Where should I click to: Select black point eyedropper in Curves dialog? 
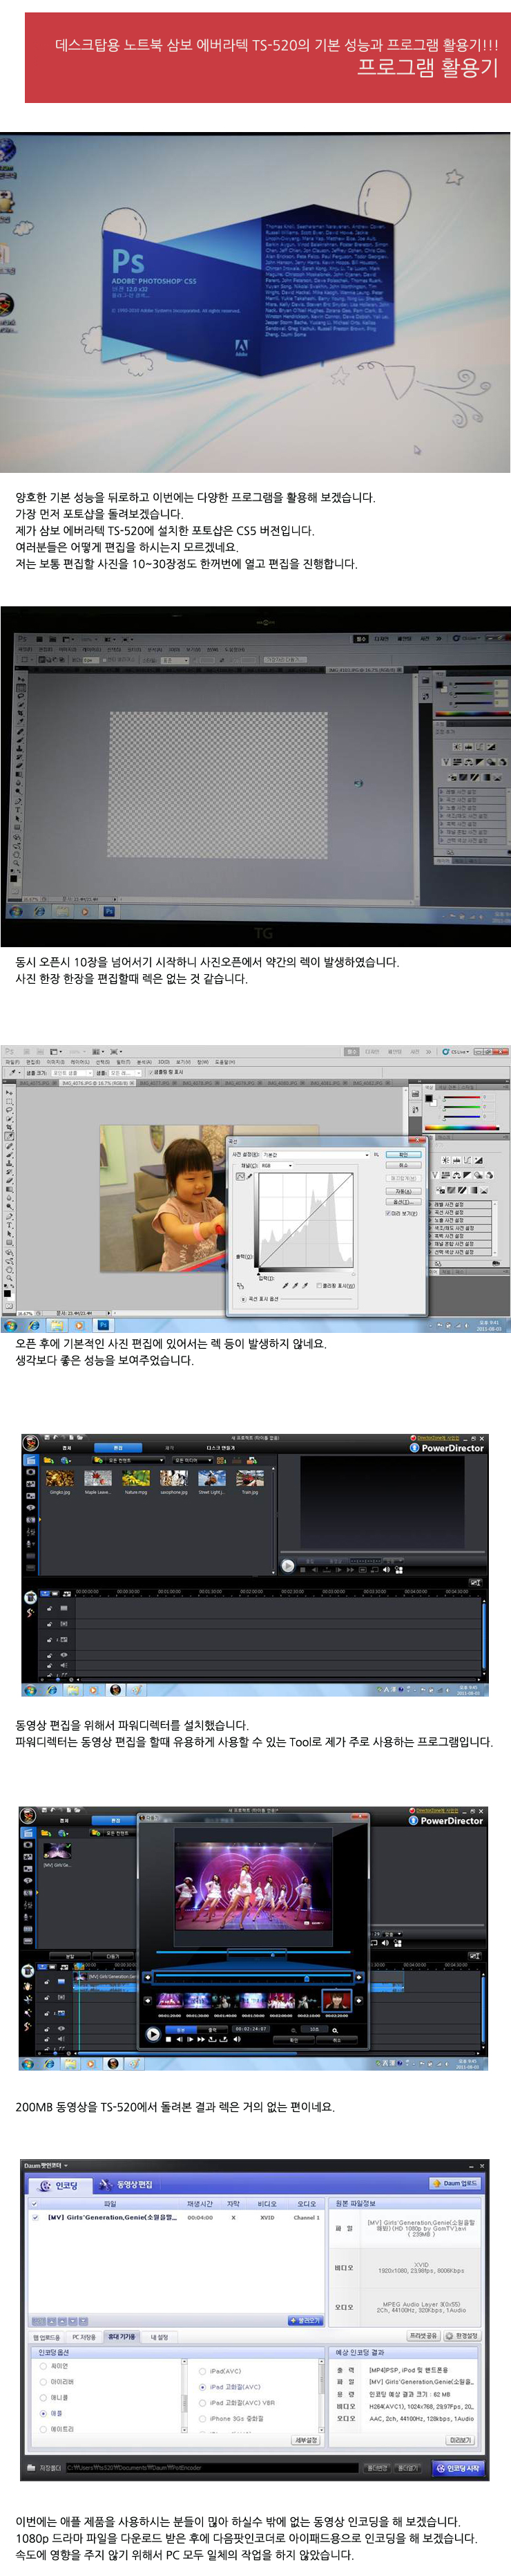tap(287, 1285)
